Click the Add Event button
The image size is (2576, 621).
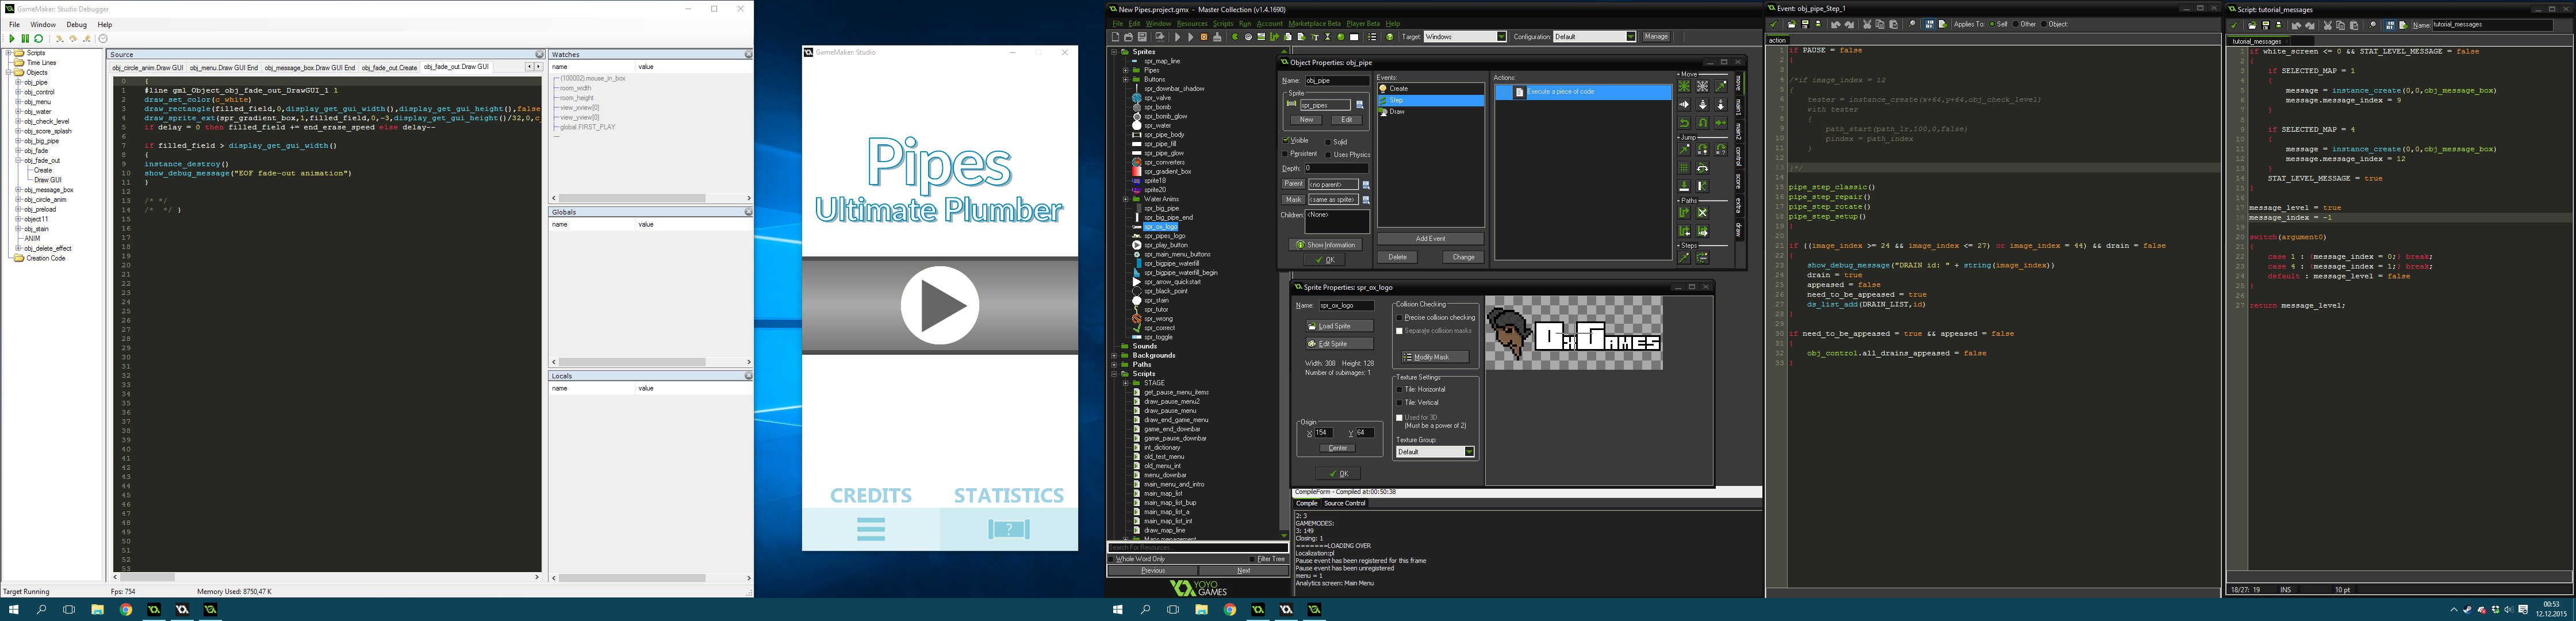(x=1430, y=238)
